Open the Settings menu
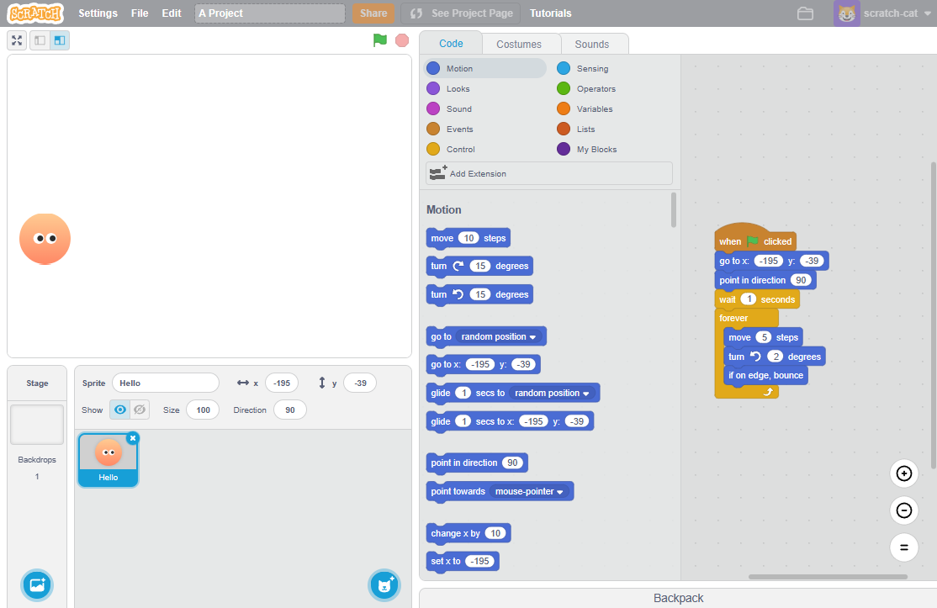The width and height of the screenshot is (937, 608). click(98, 13)
